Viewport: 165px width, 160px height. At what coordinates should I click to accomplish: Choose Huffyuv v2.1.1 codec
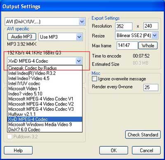click(45, 114)
